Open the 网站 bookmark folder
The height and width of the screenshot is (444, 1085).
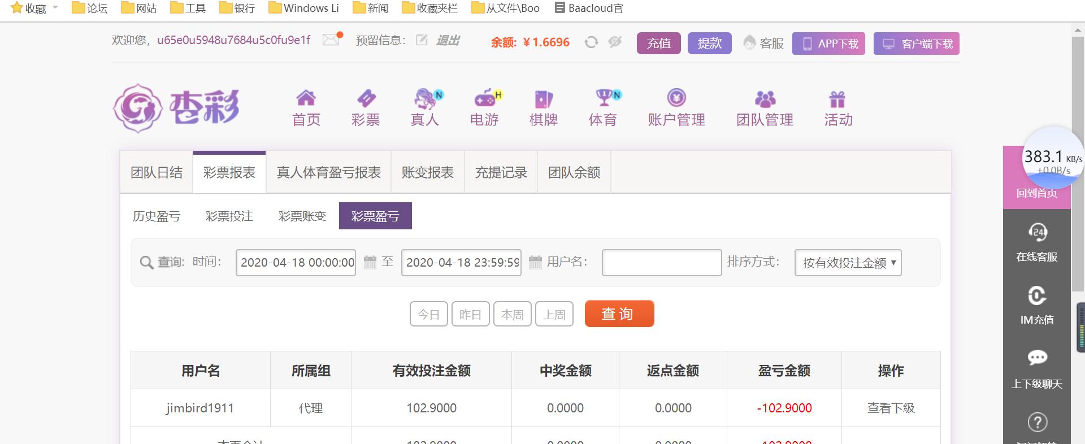[x=139, y=8]
